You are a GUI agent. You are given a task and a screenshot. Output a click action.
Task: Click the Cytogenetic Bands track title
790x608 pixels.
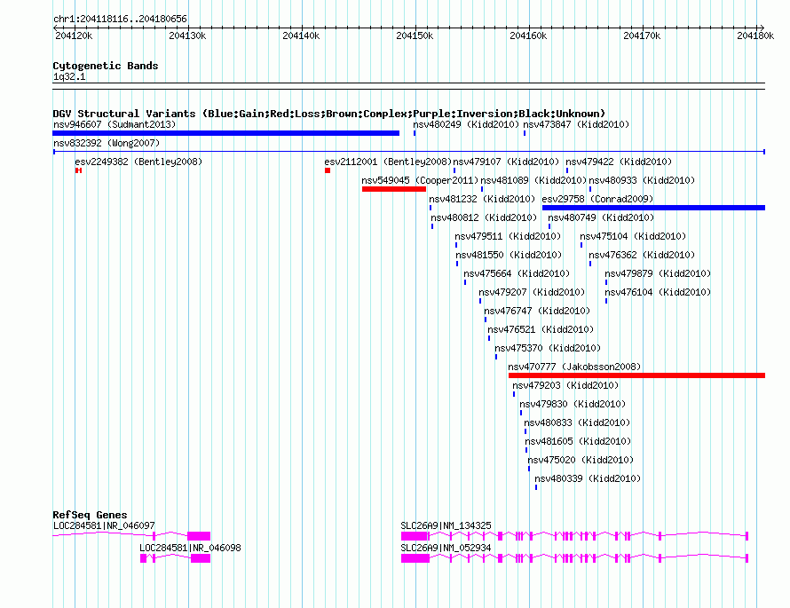pos(106,66)
